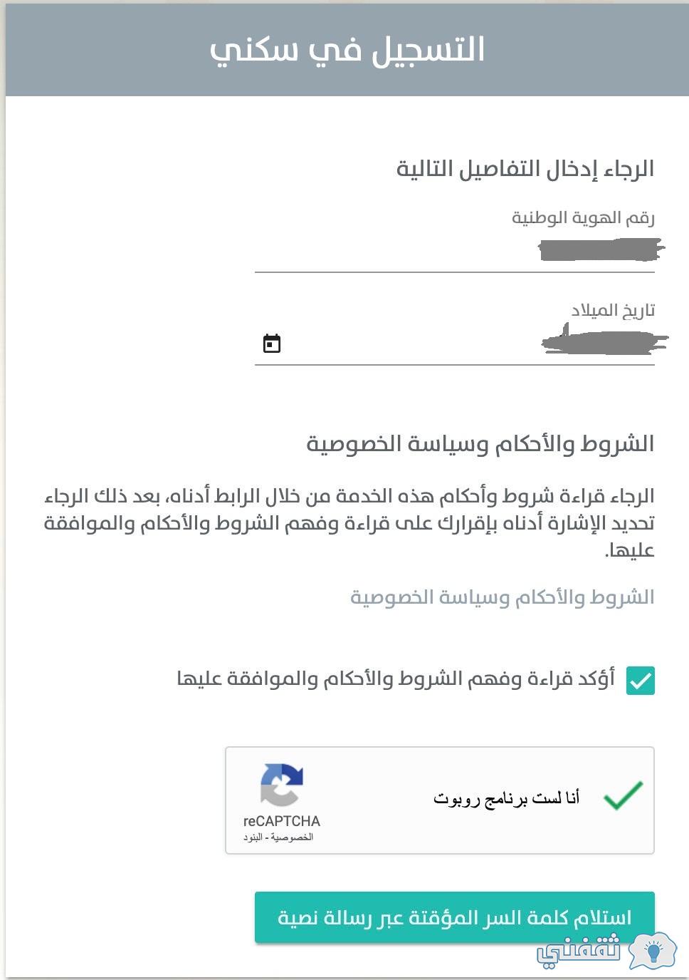Click the 'التسجيل في سكني' header title

point(347,50)
